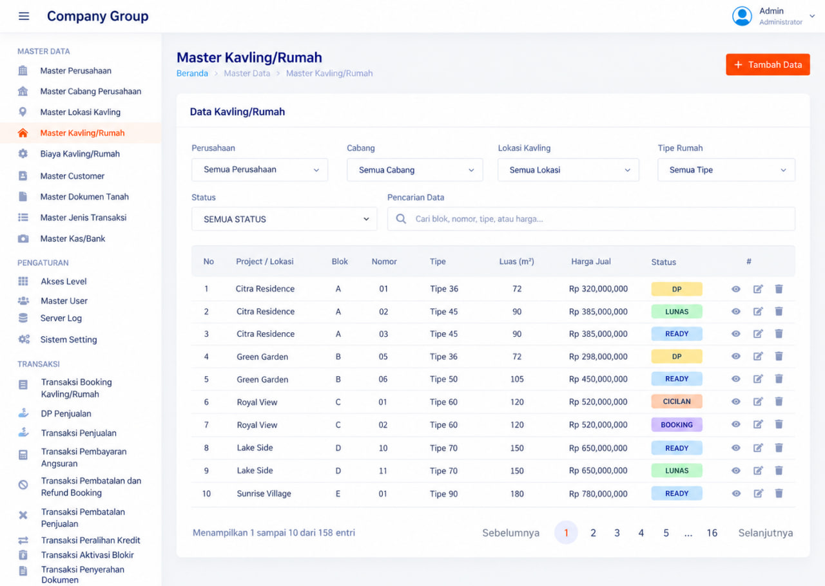
Task: Edit the Lake Side D 10 row
Action: coord(758,448)
